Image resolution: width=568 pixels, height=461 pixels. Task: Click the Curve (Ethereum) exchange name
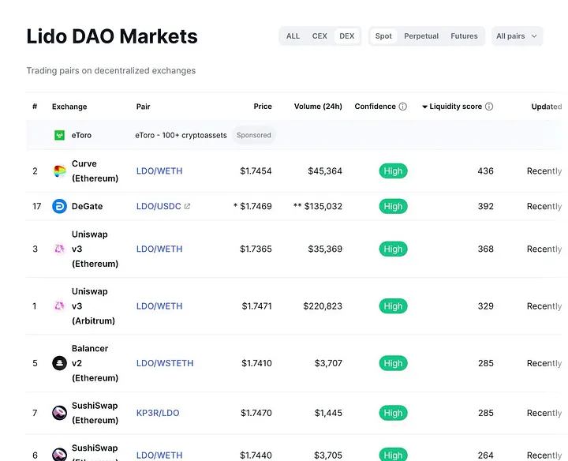pyautogui.click(x=95, y=171)
